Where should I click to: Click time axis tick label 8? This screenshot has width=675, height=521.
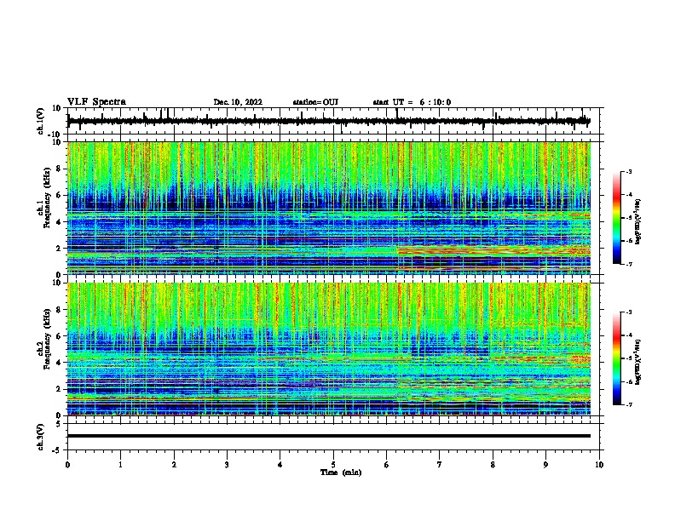pyautogui.click(x=493, y=465)
